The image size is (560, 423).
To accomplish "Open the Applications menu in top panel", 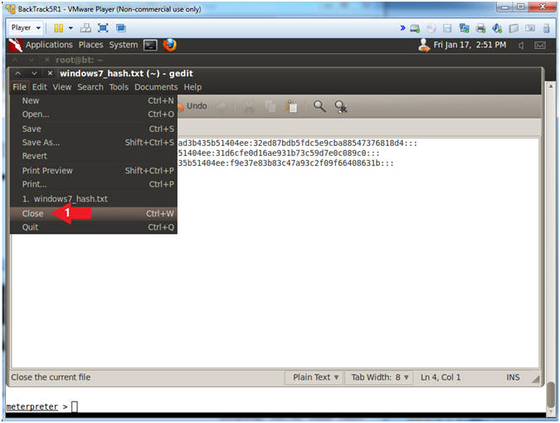I will pyautogui.click(x=49, y=45).
